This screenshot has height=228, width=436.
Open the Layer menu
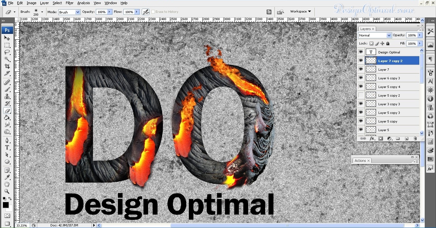(44, 3)
